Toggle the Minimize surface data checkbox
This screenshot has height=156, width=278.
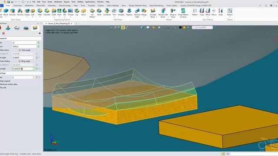click(9, 84)
